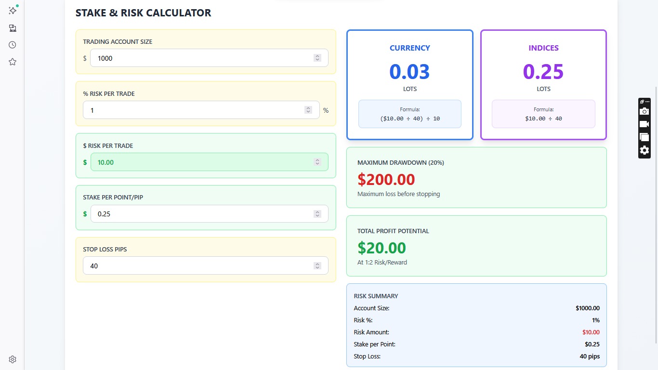Click into the Stop Loss Pips field
Screen dimensions: 658x370
pos(197,266)
